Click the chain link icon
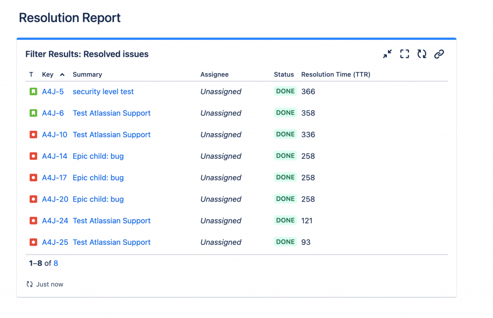Viewport: 493px width, 318px height. click(439, 54)
